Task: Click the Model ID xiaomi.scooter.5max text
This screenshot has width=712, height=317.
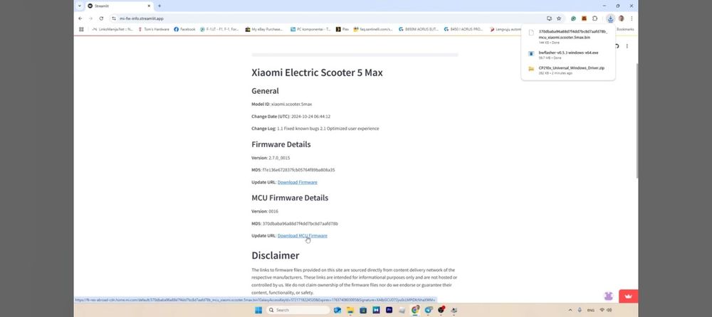Action: pyautogui.click(x=291, y=104)
